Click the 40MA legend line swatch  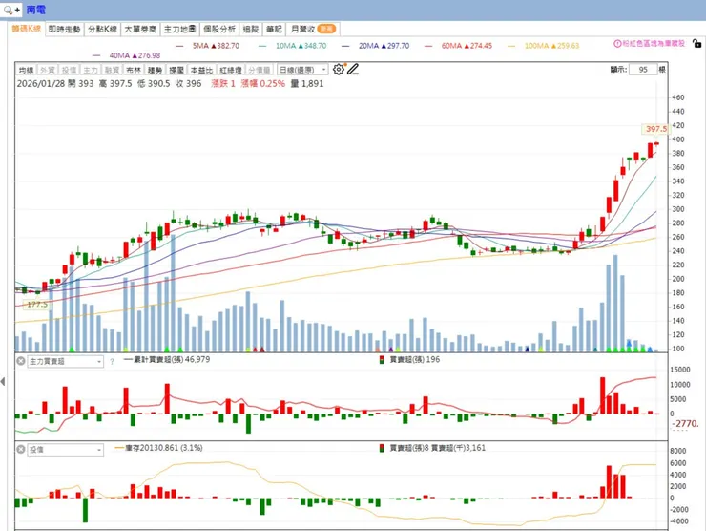coord(96,56)
